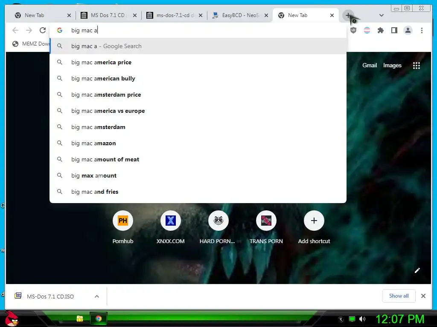Click the browser back arrow

15,30
